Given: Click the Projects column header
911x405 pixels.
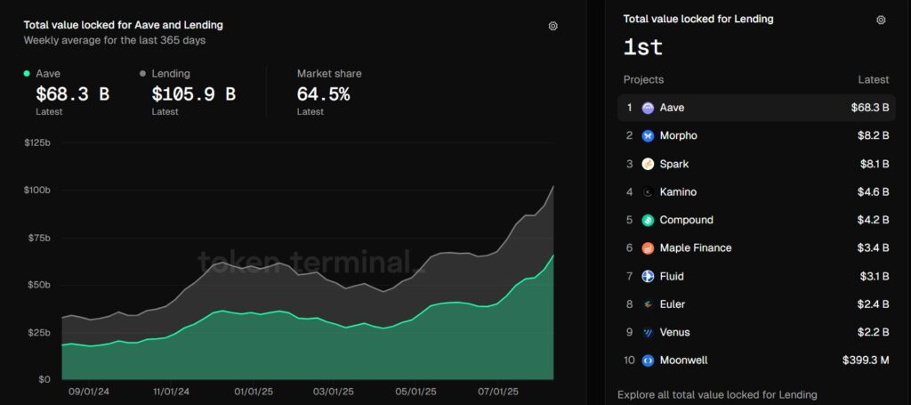Looking at the screenshot, I should pos(643,79).
